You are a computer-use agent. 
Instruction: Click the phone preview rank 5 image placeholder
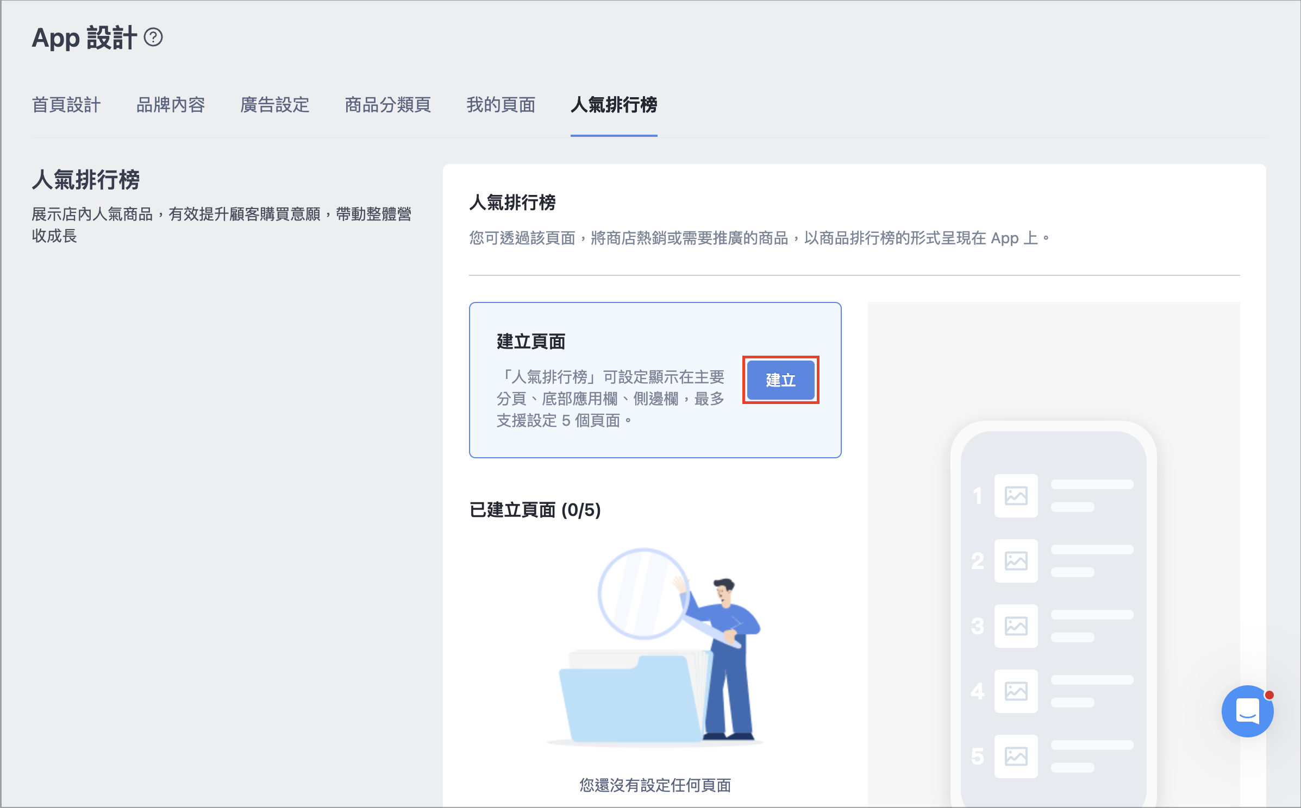click(x=1016, y=756)
